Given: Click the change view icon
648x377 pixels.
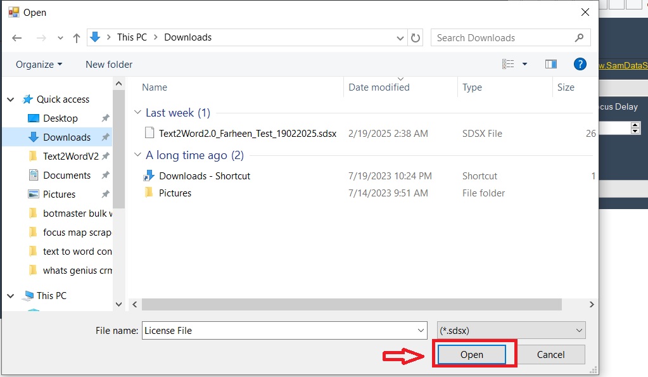Looking at the screenshot, I should click(508, 64).
